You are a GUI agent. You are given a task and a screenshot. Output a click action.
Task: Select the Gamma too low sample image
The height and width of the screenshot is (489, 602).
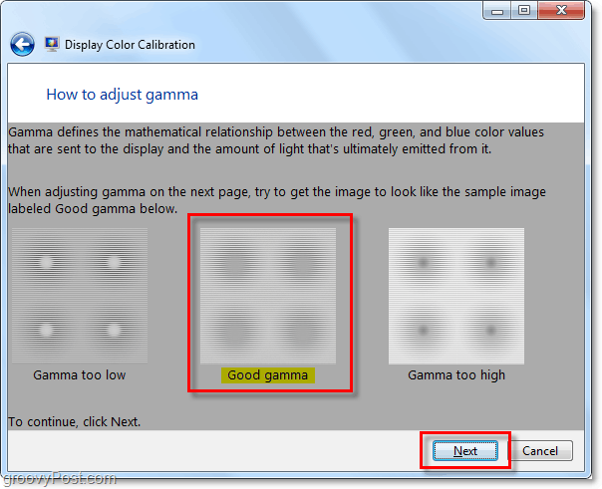[x=80, y=296]
